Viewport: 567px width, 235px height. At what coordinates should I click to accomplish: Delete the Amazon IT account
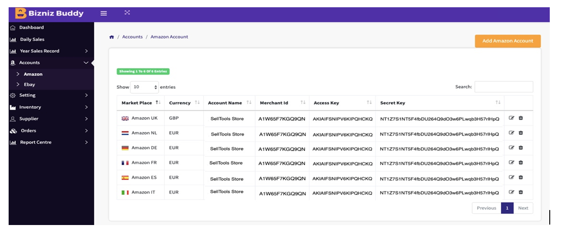[521, 192]
